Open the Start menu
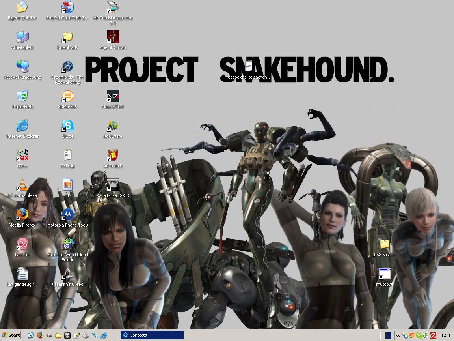The image size is (454, 341). point(11,335)
